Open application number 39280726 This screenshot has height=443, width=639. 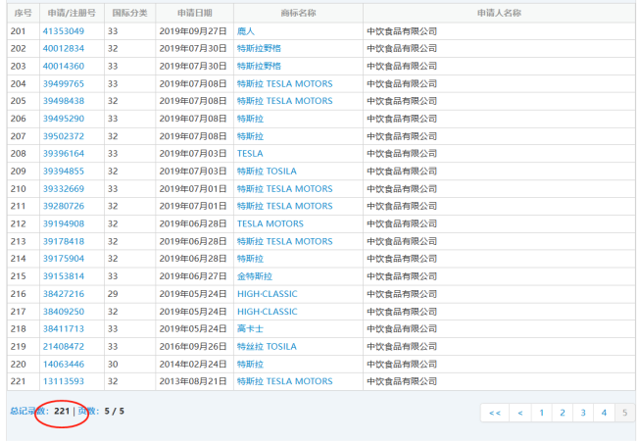(x=64, y=206)
